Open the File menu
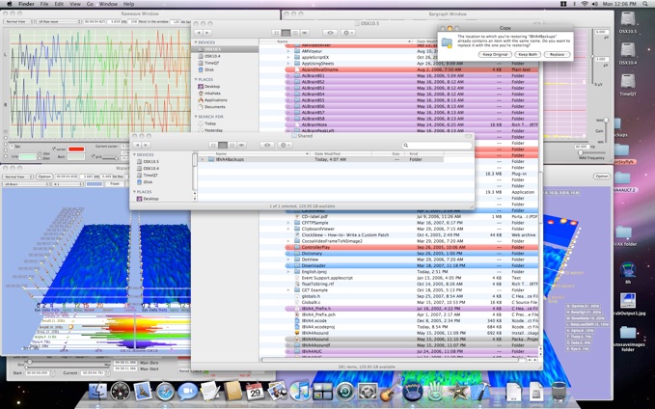This screenshot has height=409, width=655. click(44, 4)
